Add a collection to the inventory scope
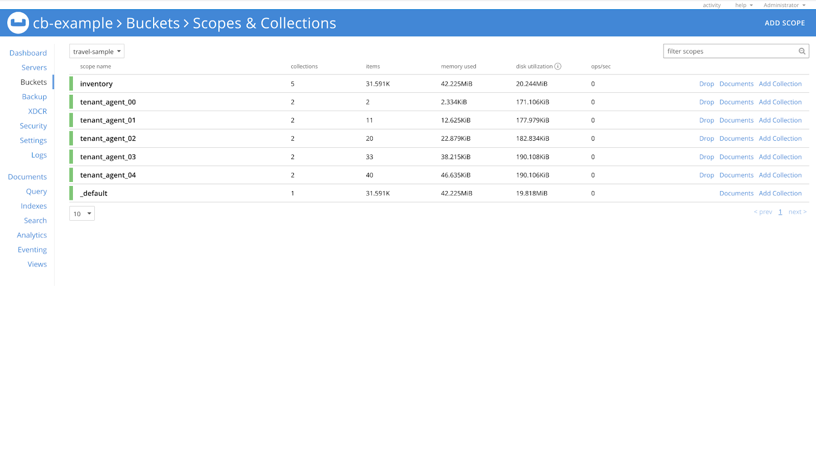The height and width of the screenshot is (475, 816). pyautogui.click(x=780, y=84)
